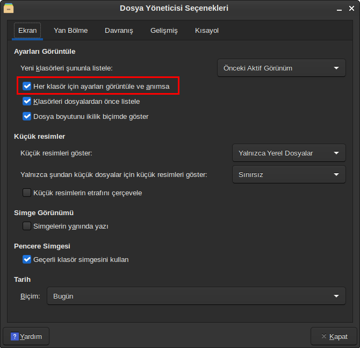Click the file manager icon in title bar

[9, 8]
